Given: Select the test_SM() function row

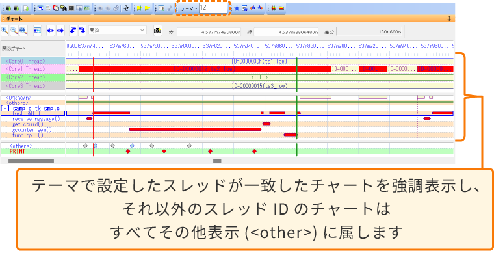Looking at the screenshot, I should pyautogui.click(x=33, y=113).
